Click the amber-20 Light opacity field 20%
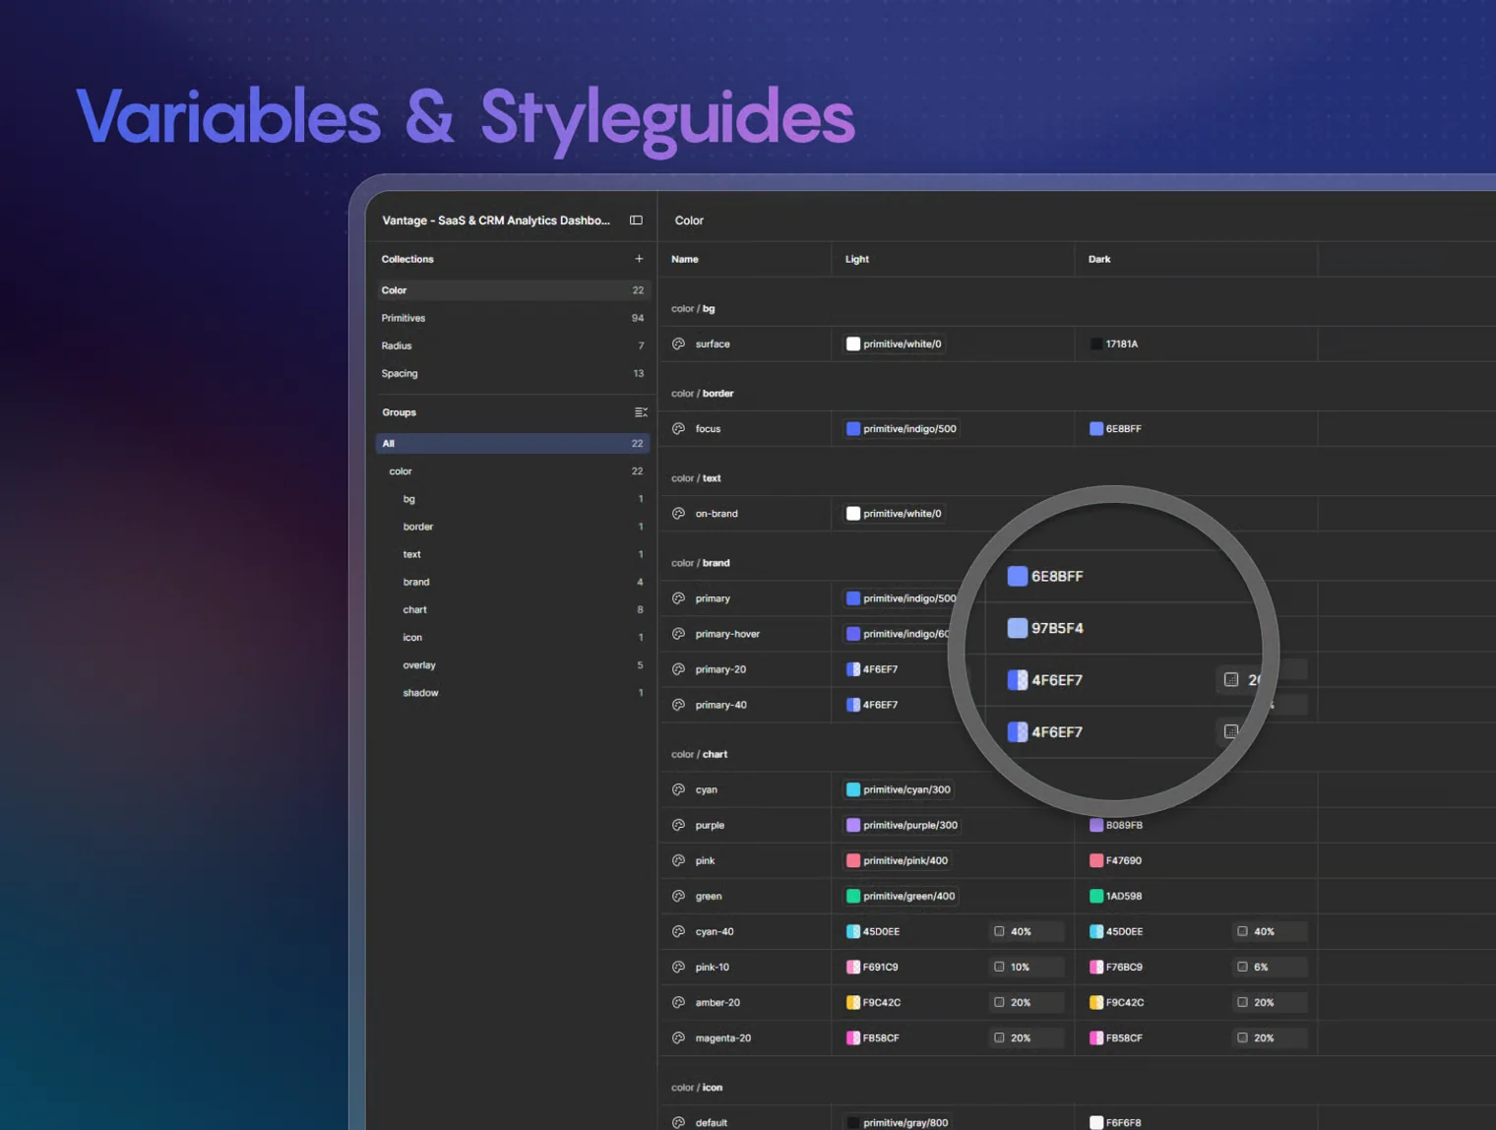The height and width of the screenshot is (1130, 1496). pos(1027,1002)
